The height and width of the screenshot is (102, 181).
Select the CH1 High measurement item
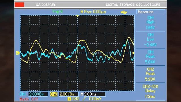coord(151,23)
